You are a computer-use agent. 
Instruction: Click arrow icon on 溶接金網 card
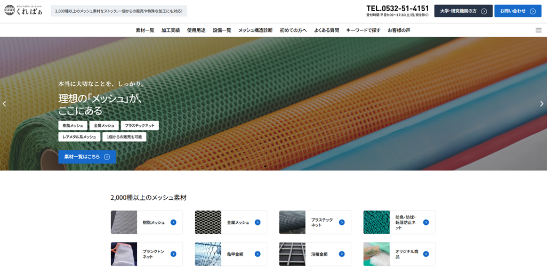(x=342, y=254)
